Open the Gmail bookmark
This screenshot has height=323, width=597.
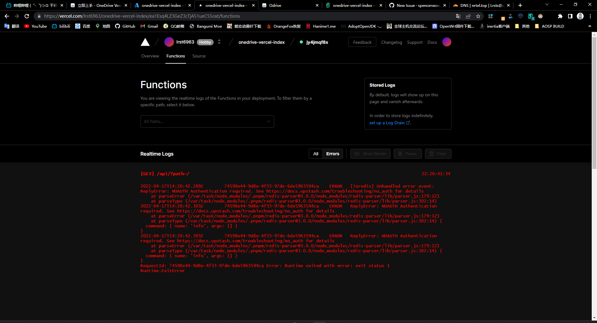149,26
